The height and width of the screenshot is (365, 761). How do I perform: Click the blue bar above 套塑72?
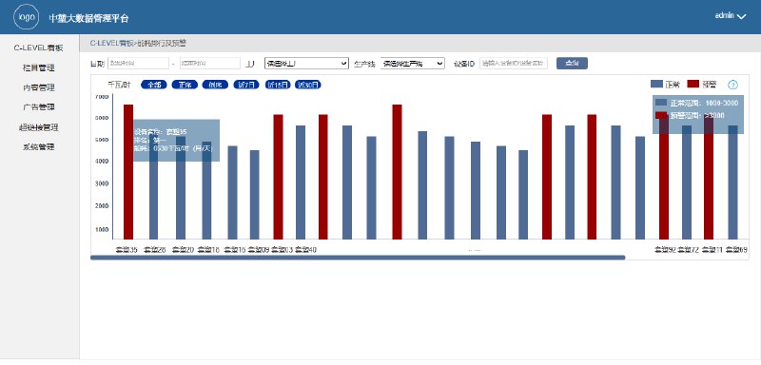pos(687,182)
